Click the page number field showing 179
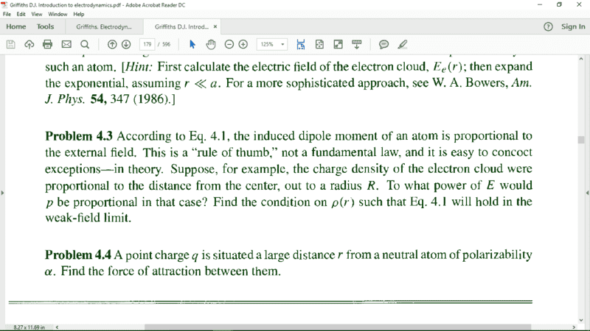This screenshot has width=590, height=331. tap(147, 44)
